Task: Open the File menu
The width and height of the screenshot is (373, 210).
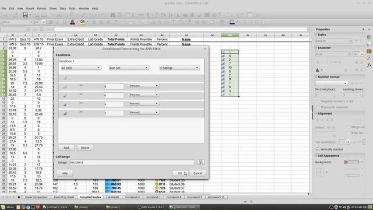Action: [x=3, y=8]
